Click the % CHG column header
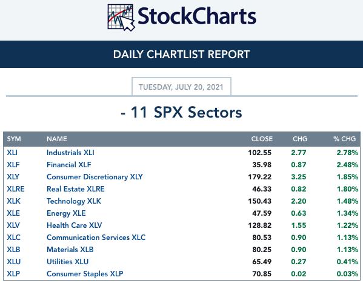Viewport: 363px width, 283px height. (x=344, y=139)
